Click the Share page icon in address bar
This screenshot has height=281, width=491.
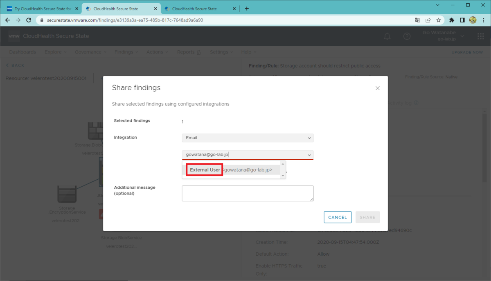pos(428,20)
